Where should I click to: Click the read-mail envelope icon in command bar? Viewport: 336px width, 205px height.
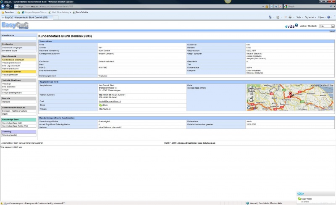285,17
